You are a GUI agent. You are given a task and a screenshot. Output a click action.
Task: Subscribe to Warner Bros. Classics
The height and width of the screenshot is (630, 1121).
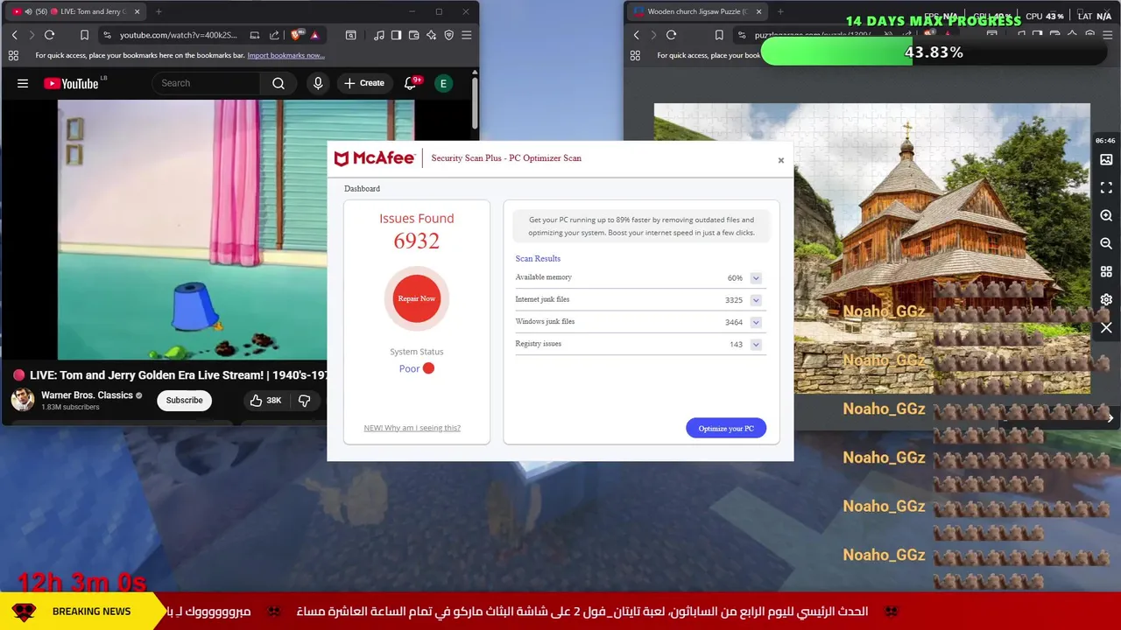pyautogui.click(x=184, y=400)
